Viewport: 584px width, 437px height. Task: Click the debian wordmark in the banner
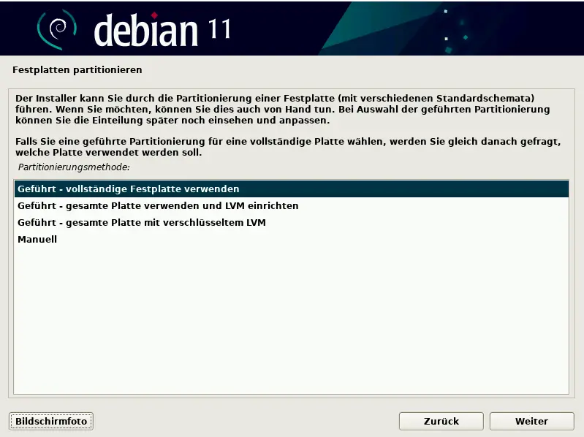click(x=146, y=29)
